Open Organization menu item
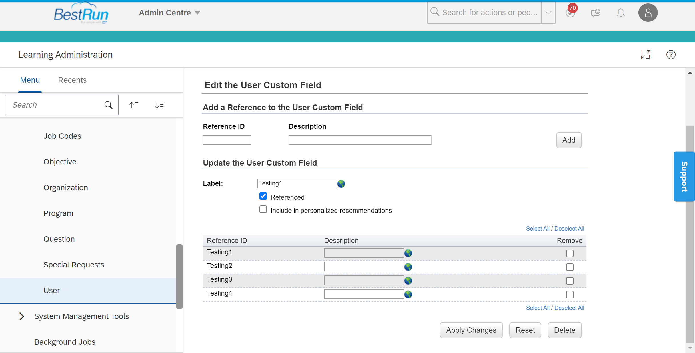This screenshot has width=695, height=353. [x=66, y=188]
